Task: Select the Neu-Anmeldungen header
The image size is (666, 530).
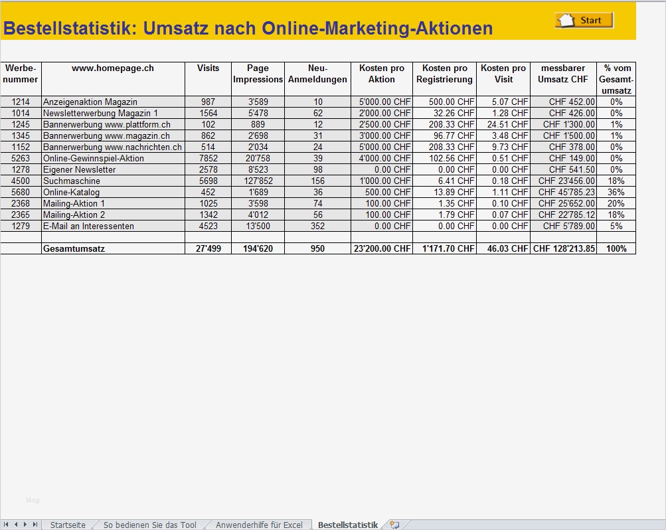Action: pos(317,79)
